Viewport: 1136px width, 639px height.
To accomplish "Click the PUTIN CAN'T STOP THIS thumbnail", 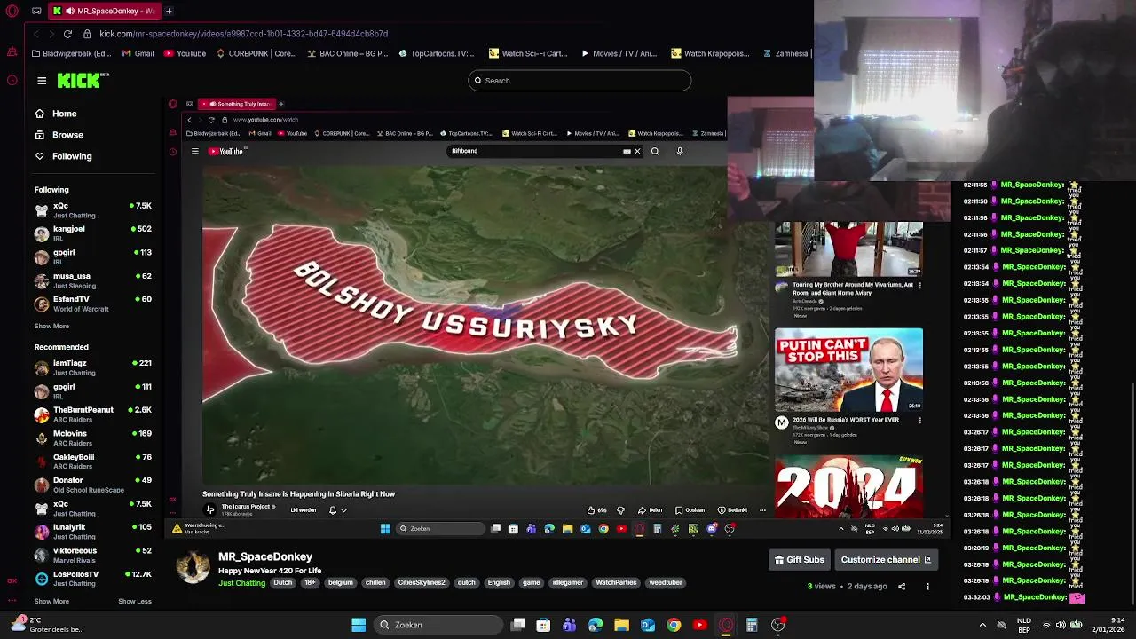I will [848, 370].
